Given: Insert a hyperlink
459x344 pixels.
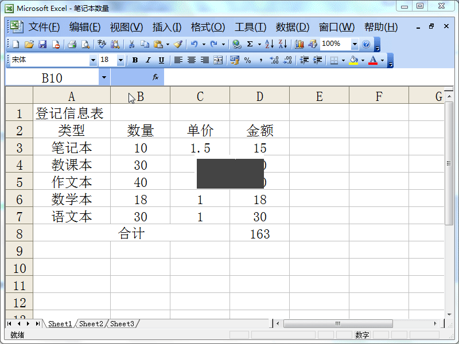Looking at the screenshot, I should point(236,44).
